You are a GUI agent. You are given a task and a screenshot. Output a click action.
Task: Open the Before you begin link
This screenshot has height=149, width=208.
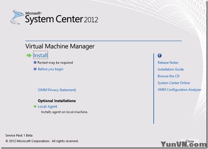[x=51, y=69]
